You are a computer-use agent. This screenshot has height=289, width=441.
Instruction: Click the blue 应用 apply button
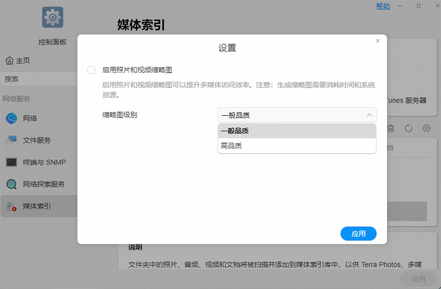pos(358,233)
